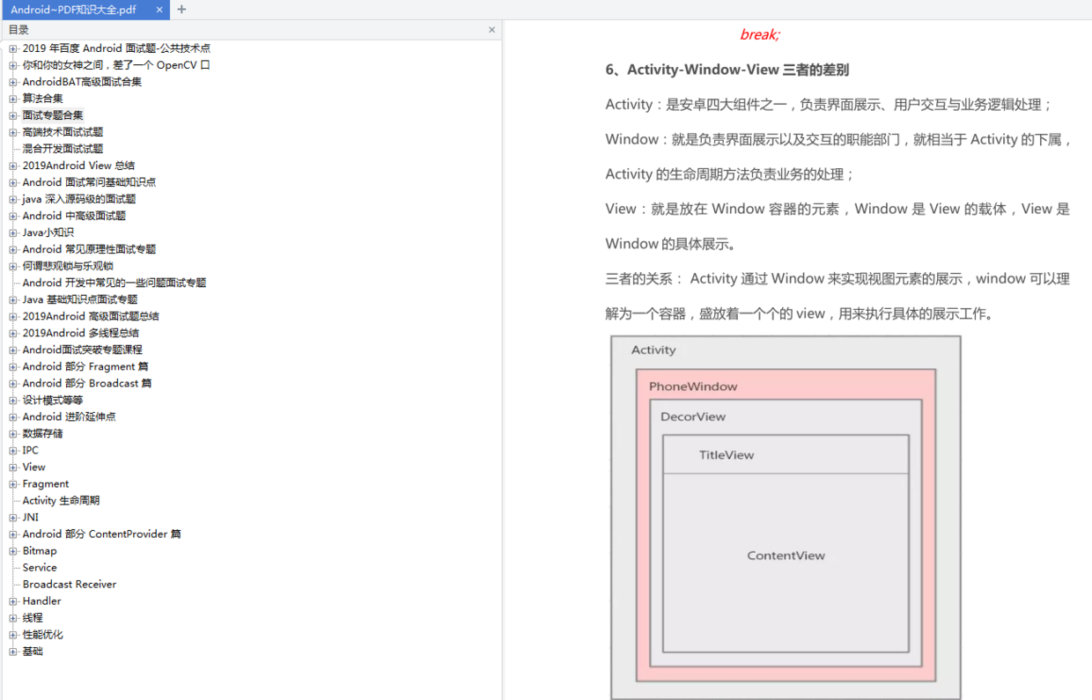Select Java小知识 outline entry
This screenshot has width=1092, height=700.
(x=48, y=232)
